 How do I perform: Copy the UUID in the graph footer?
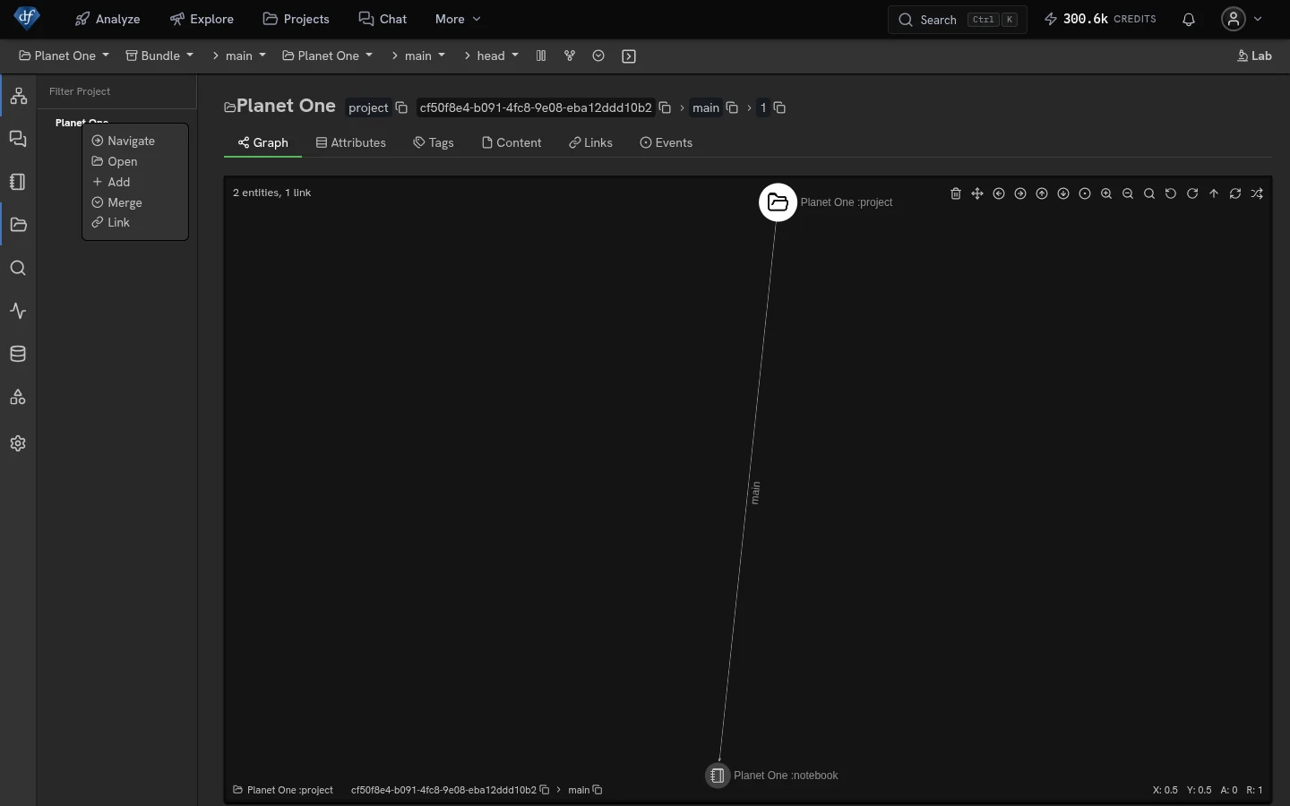point(544,790)
